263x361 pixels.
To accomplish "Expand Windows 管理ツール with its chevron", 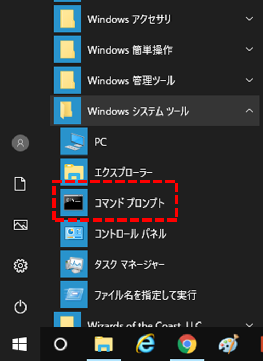I will 249,80.
